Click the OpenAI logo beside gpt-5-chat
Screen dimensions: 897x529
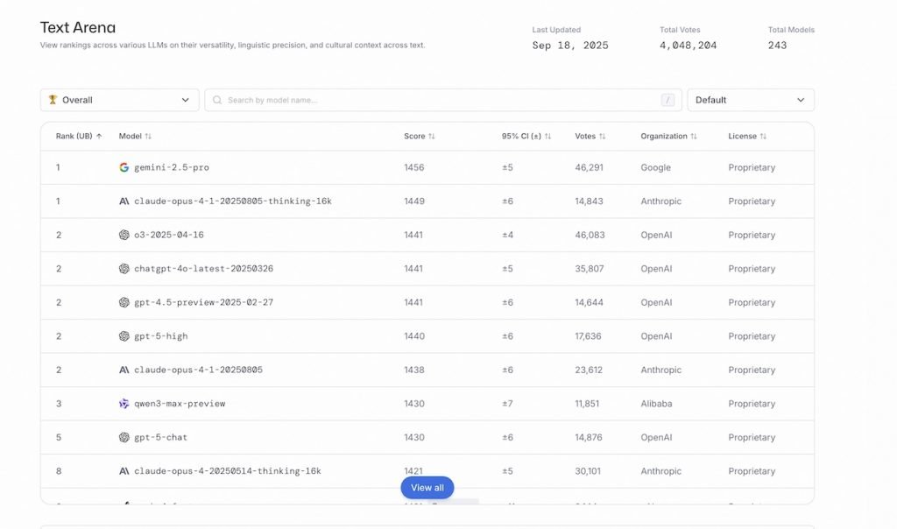pos(124,437)
